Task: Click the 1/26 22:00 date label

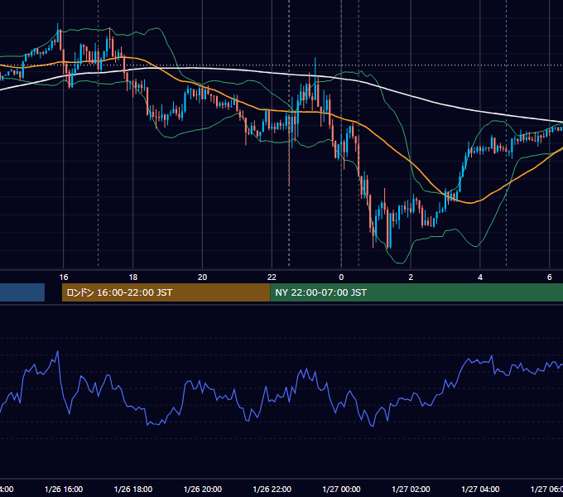Action: click(x=272, y=489)
